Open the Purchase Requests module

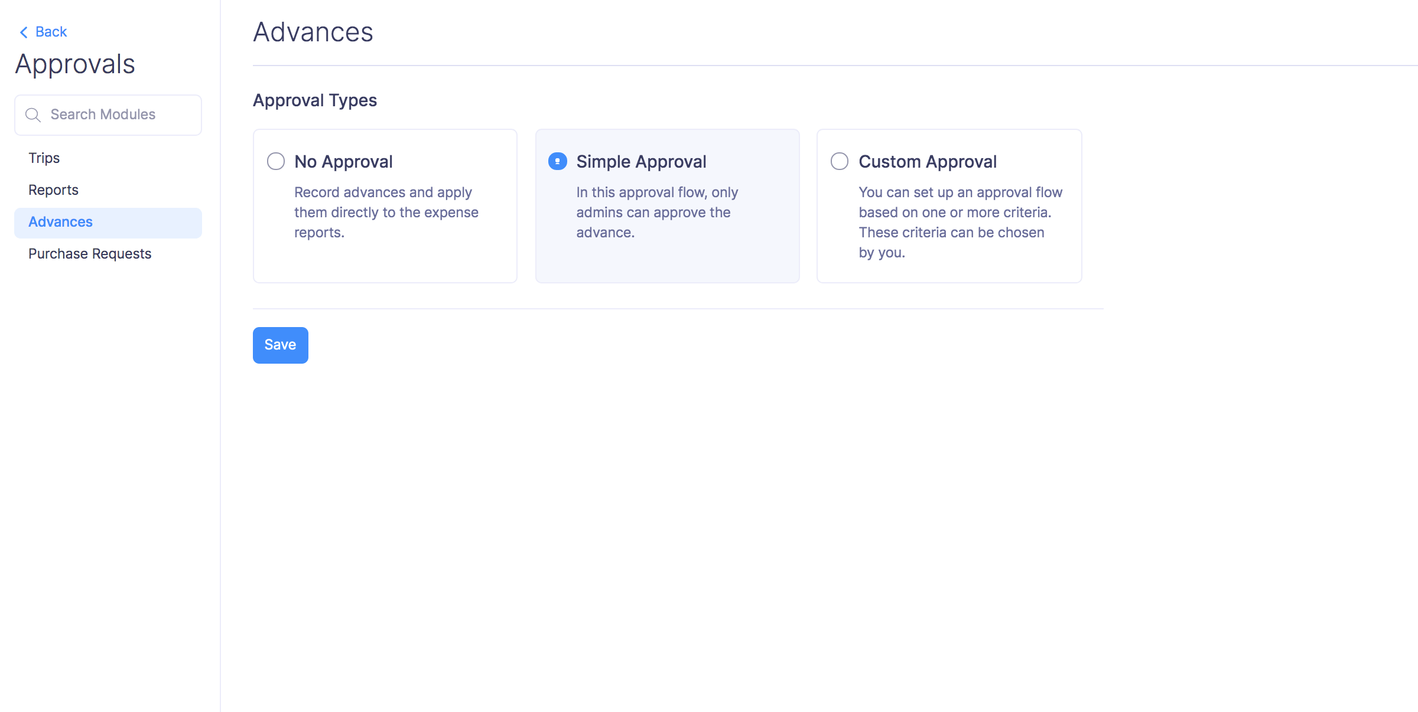click(90, 254)
